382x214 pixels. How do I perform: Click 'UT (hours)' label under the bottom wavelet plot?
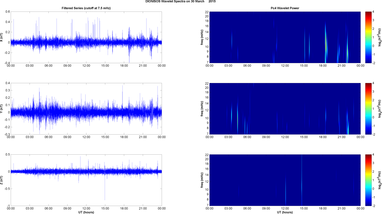point(285,212)
